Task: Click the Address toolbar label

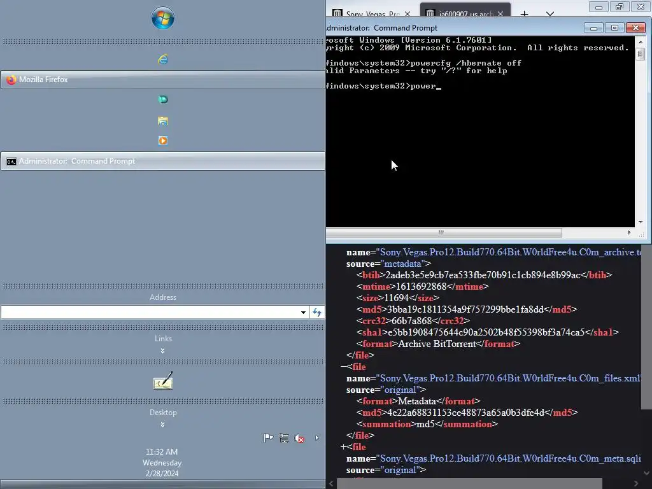Action: (x=162, y=297)
